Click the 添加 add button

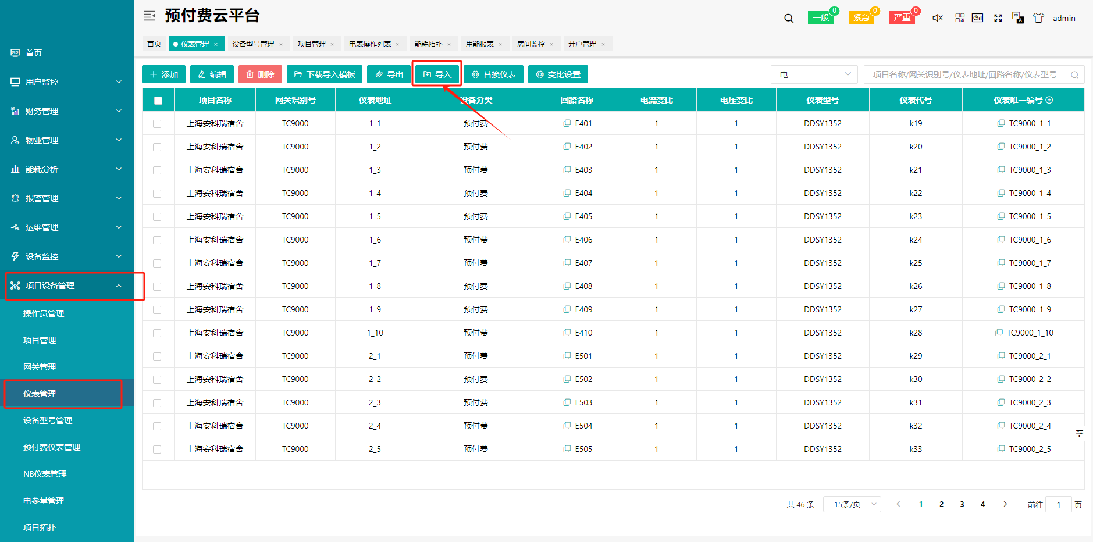coord(163,74)
